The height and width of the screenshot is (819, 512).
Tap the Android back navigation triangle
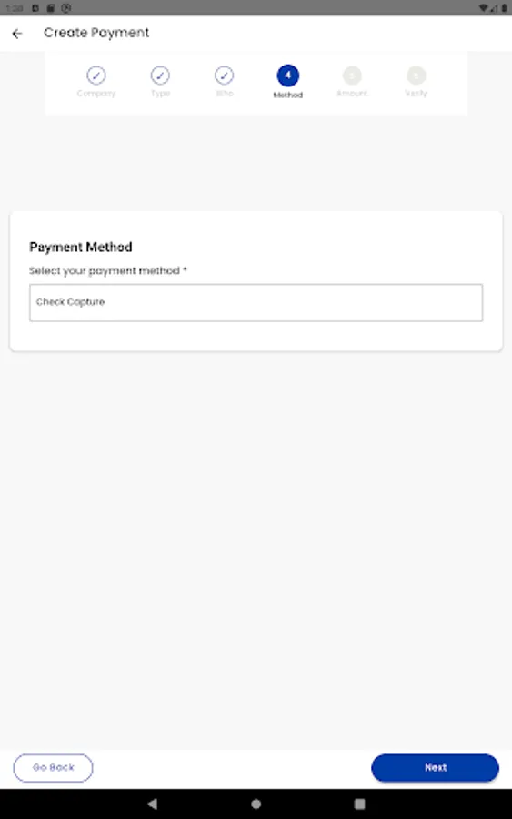[x=153, y=804]
